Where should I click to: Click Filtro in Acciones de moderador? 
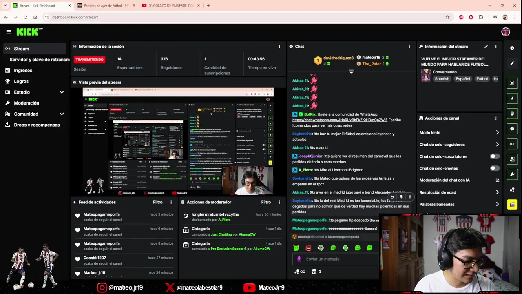[266, 202]
